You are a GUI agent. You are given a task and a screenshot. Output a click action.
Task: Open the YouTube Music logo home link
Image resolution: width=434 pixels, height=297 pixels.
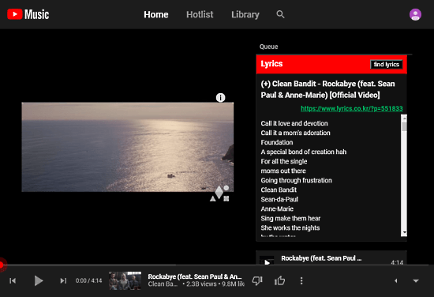28,14
